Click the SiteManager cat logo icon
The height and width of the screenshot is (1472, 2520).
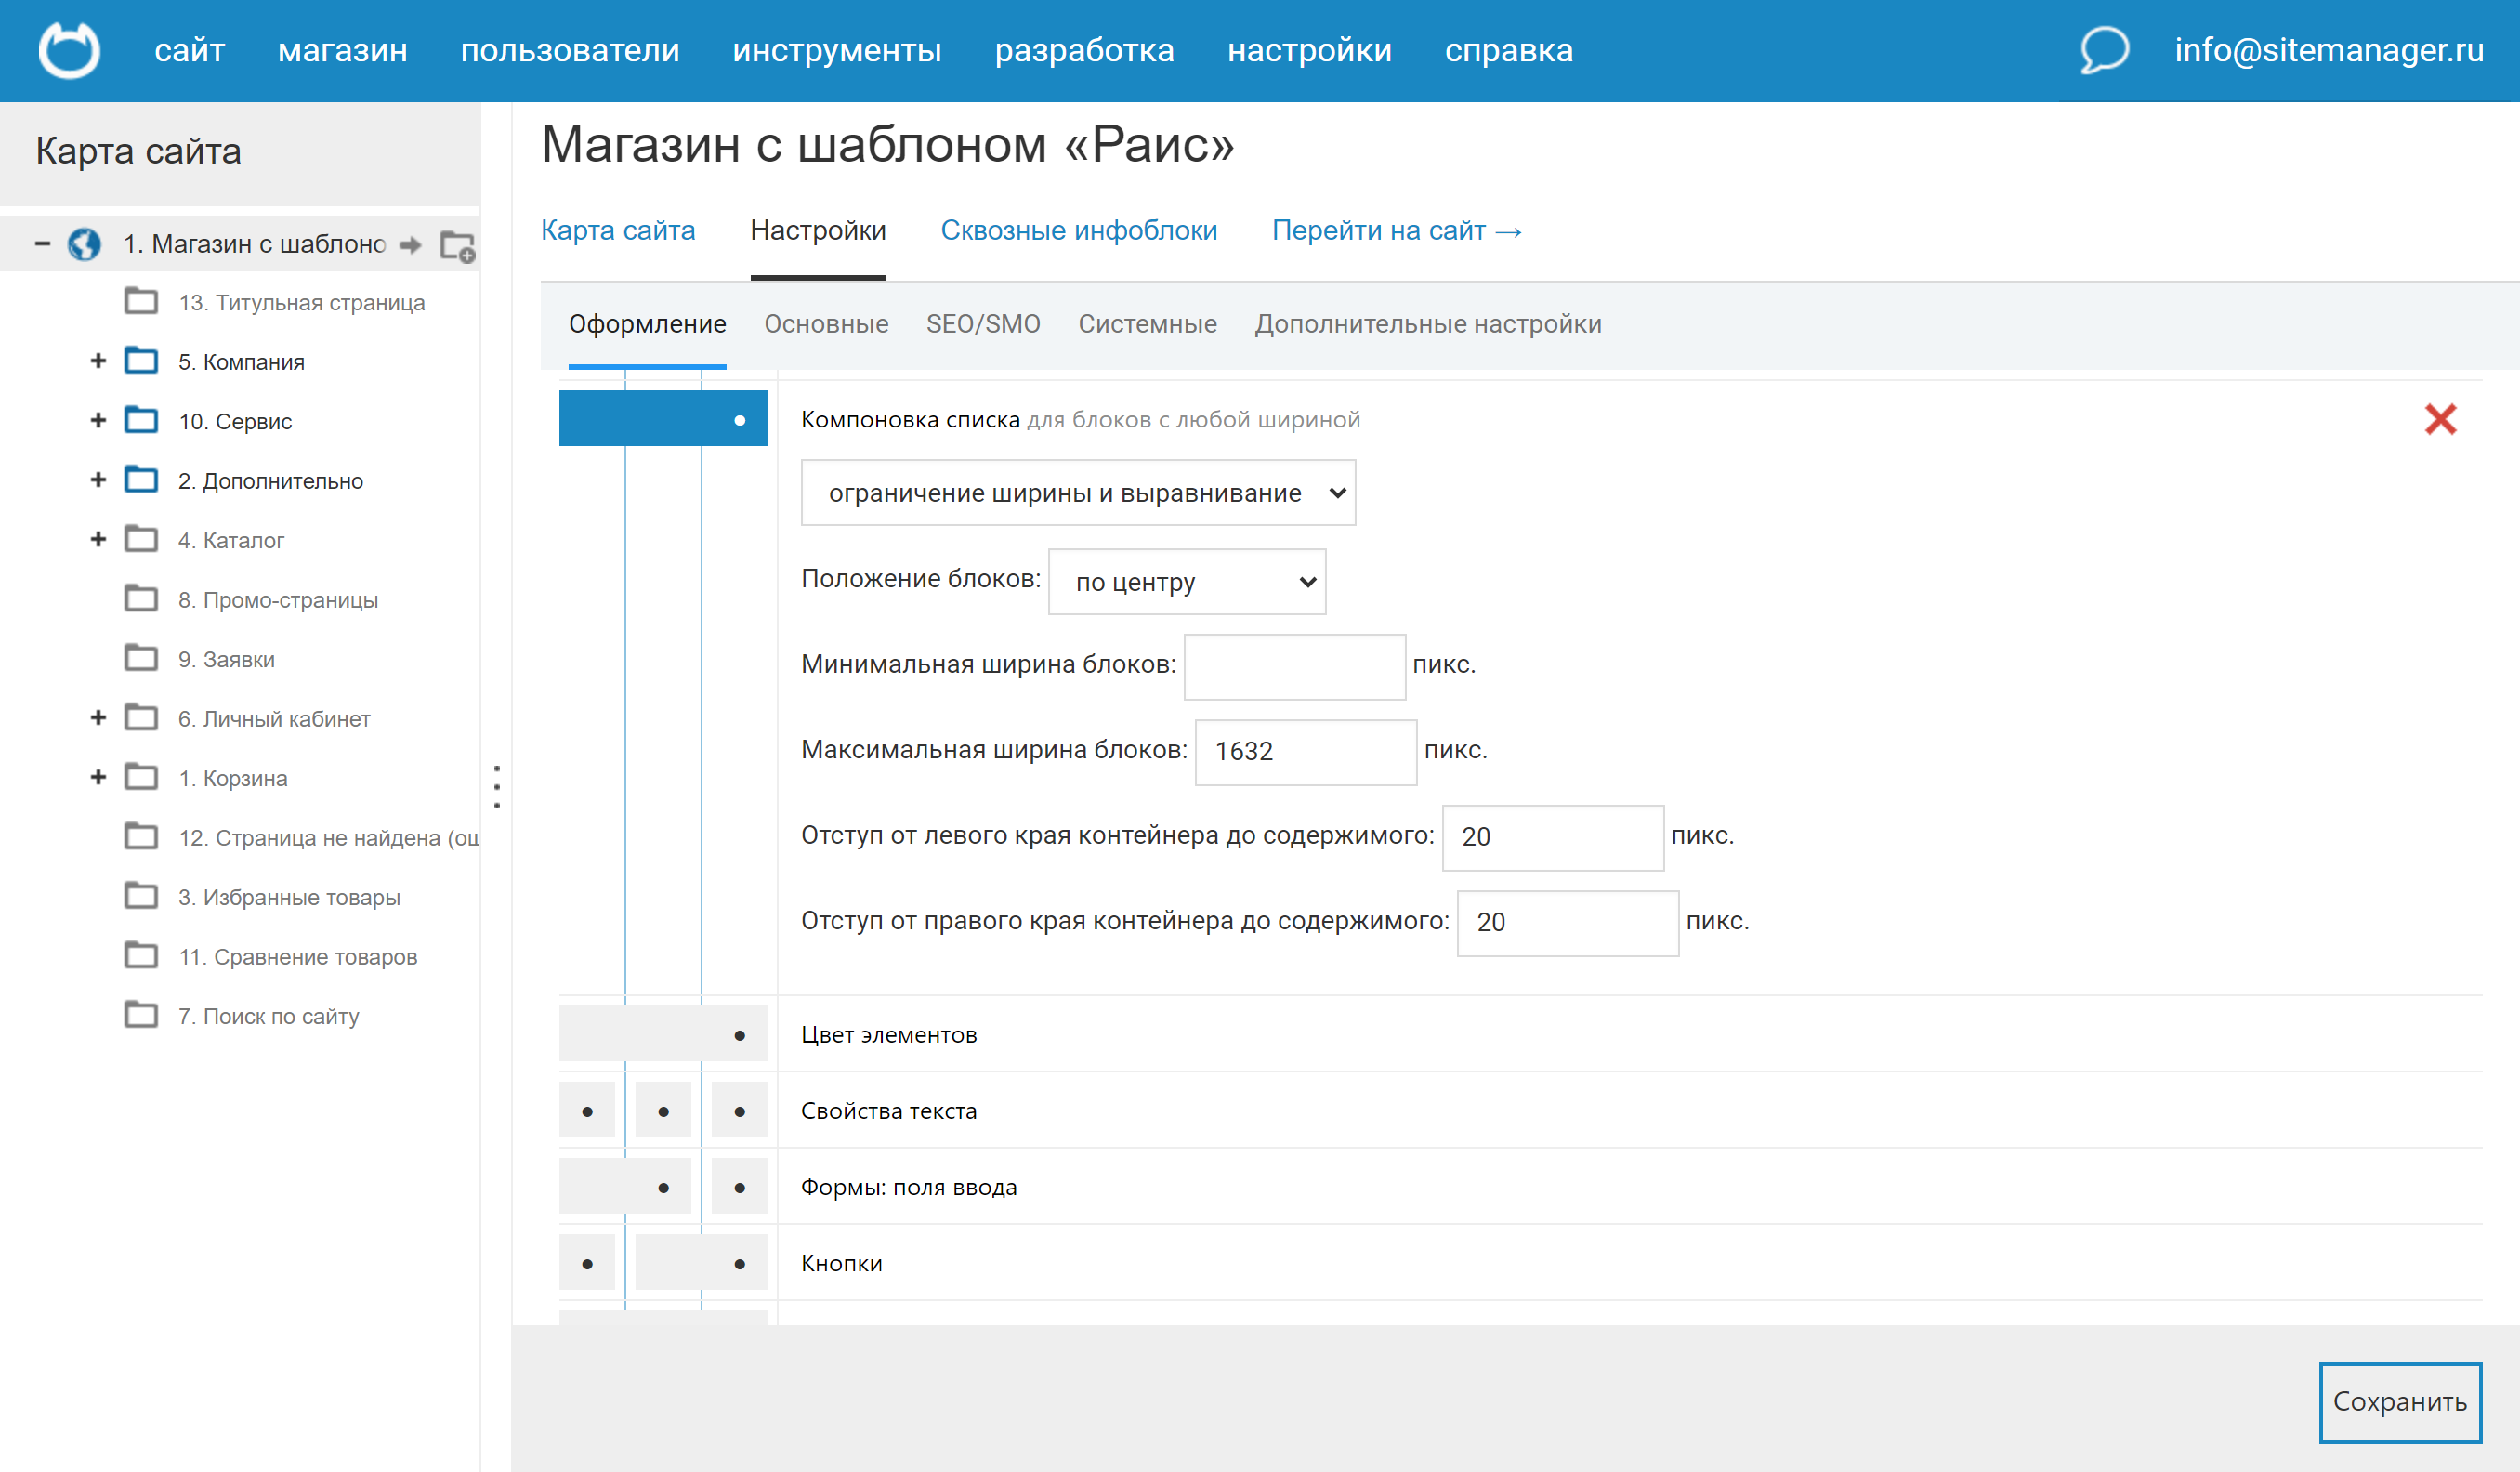(69, 50)
